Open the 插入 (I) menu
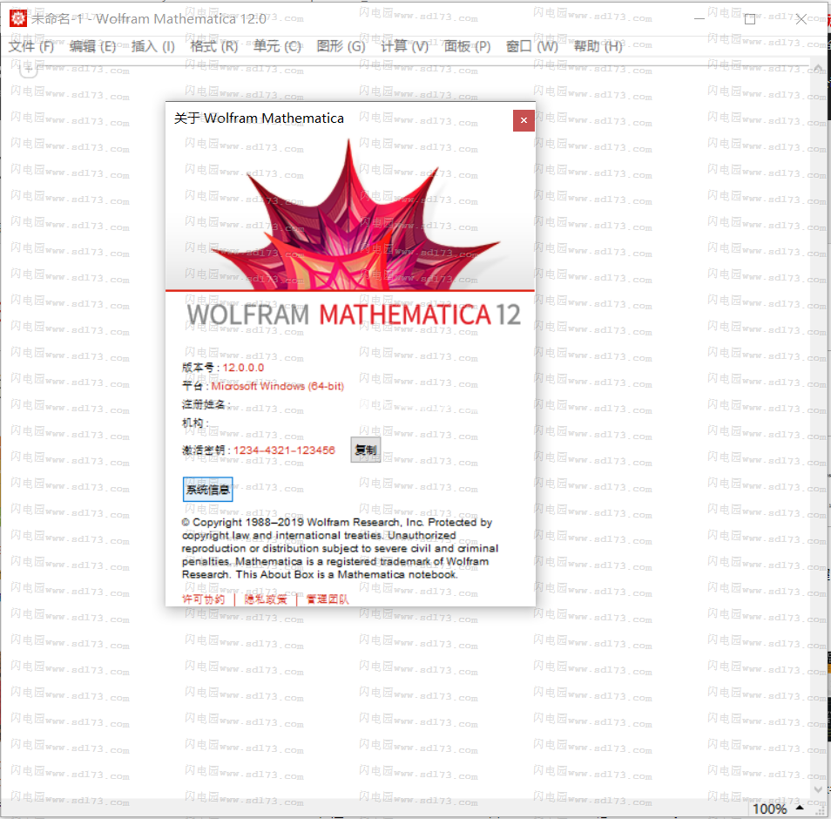The width and height of the screenshot is (831, 819). coord(152,47)
